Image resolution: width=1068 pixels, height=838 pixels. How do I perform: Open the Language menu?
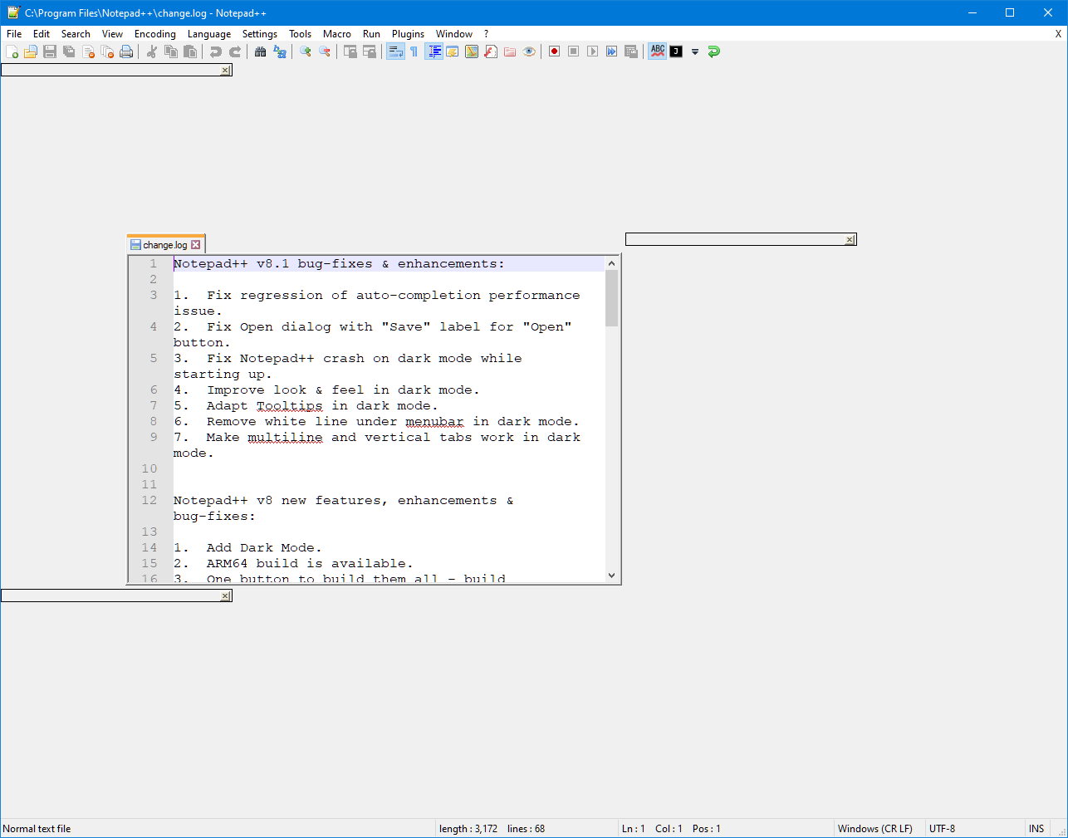point(209,34)
